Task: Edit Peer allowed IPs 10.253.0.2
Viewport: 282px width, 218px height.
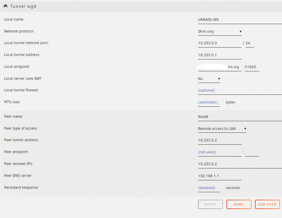Action: (x=240, y=164)
